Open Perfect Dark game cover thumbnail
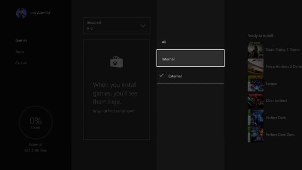This screenshot has height=170, width=302. tap(256, 118)
